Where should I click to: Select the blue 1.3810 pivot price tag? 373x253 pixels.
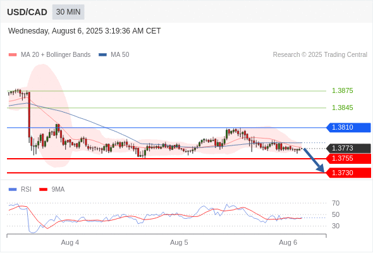pyautogui.click(x=348, y=128)
